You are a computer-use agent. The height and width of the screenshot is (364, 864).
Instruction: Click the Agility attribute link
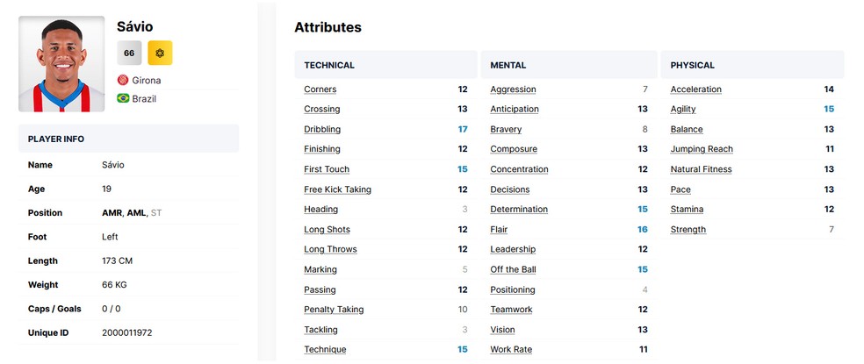683,109
